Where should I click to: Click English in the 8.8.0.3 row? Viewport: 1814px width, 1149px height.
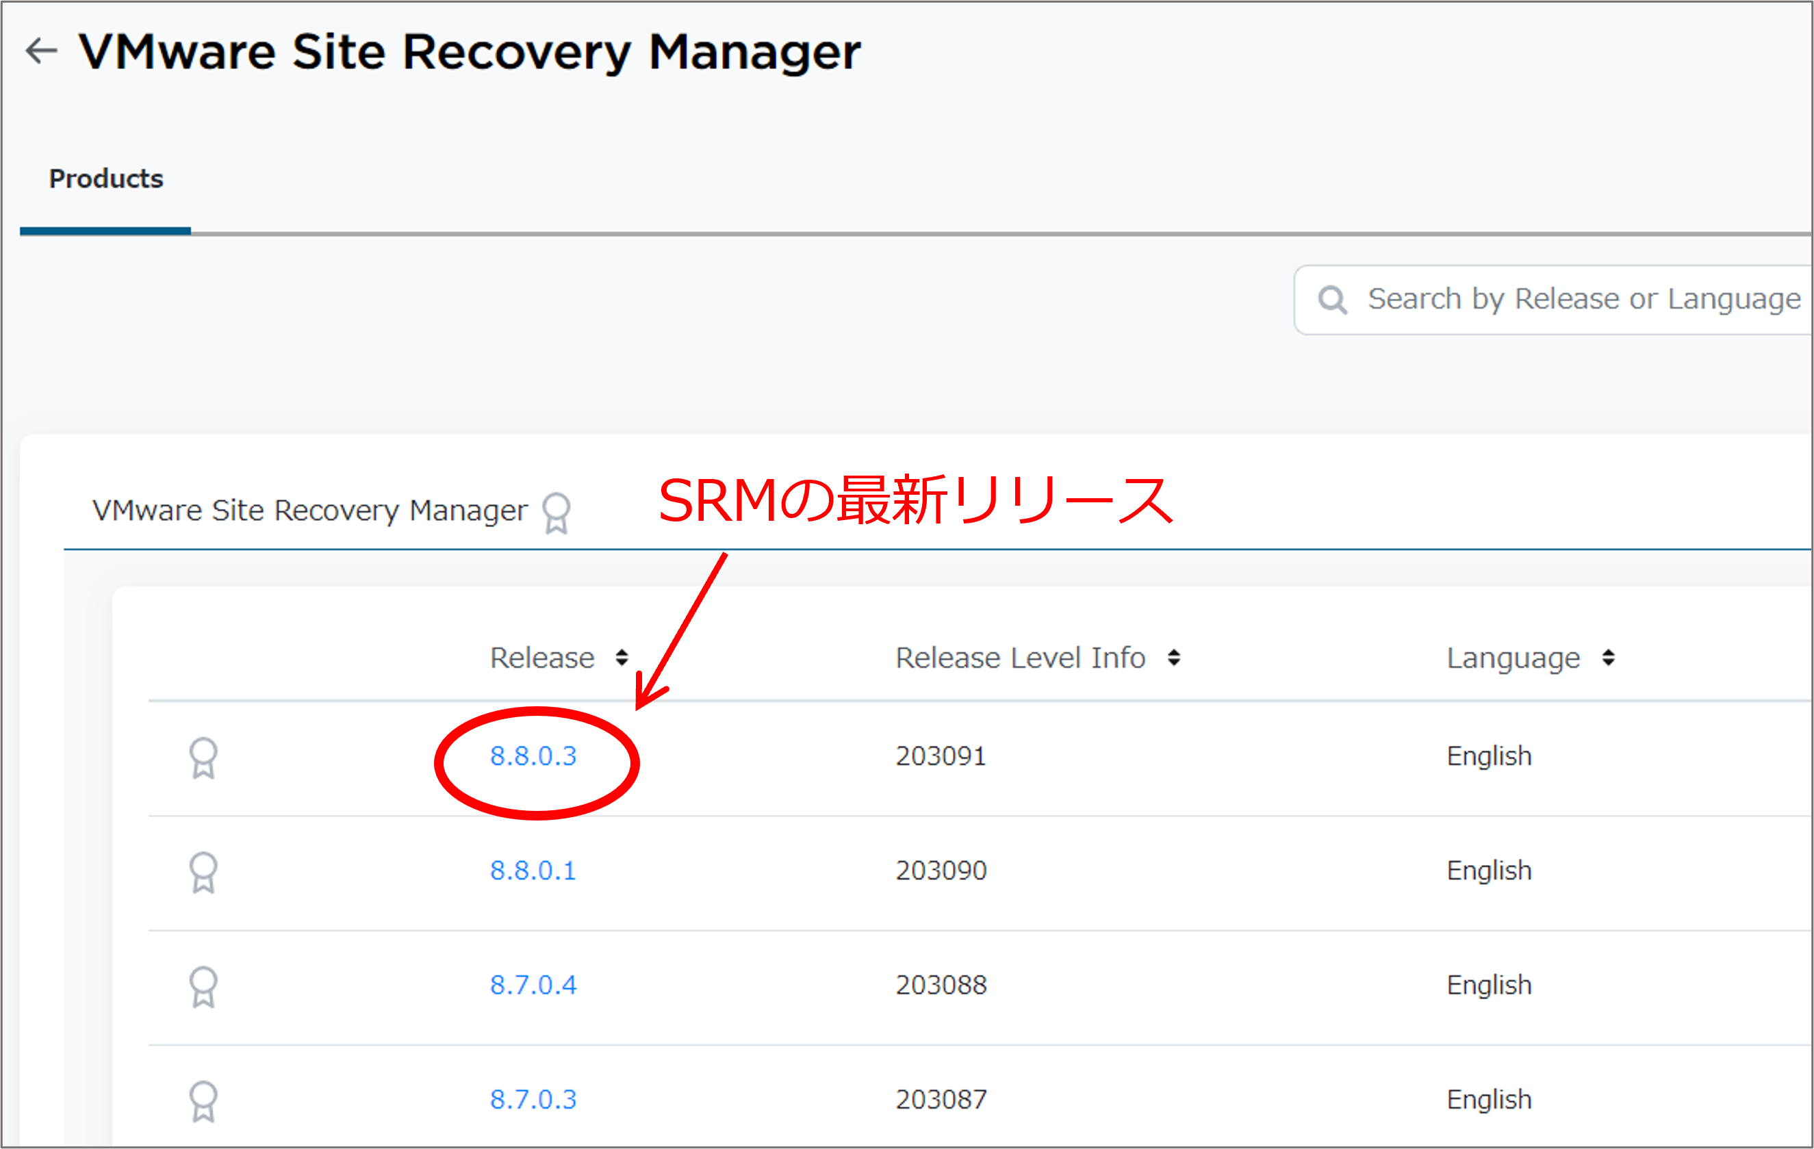tap(1490, 756)
